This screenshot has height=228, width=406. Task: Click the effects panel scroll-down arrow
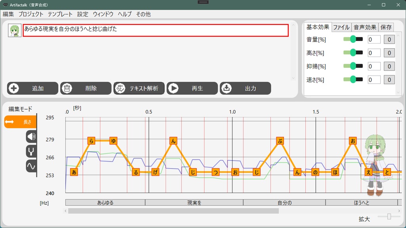pyautogui.click(x=398, y=92)
